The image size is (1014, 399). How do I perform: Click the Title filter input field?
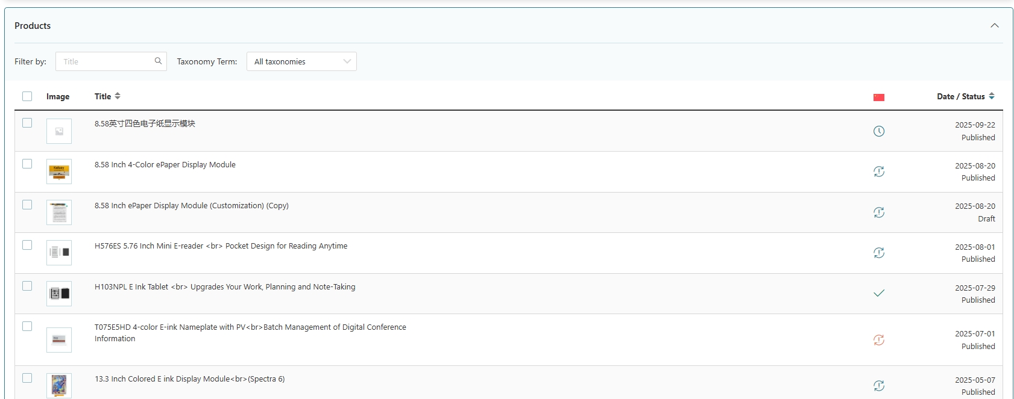105,61
